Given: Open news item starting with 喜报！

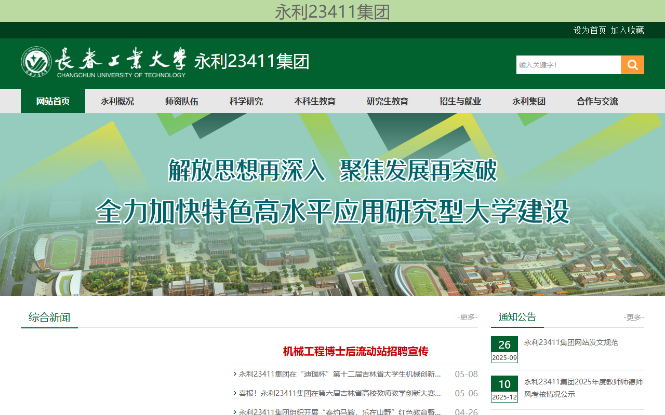Looking at the screenshot, I should pos(340,393).
